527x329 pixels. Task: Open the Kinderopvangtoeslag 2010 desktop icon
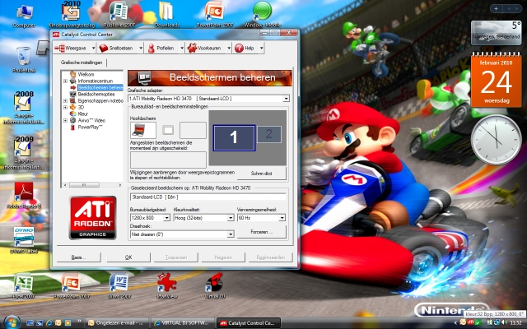click(72, 15)
